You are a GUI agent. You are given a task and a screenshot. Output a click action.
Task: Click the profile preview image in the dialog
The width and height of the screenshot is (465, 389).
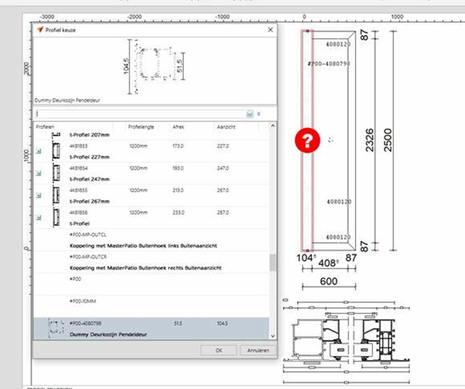(x=154, y=67)
